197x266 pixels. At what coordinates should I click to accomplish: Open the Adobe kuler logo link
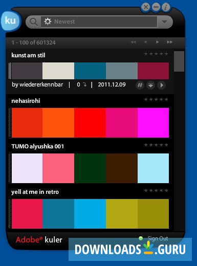(x=39, y=240)
